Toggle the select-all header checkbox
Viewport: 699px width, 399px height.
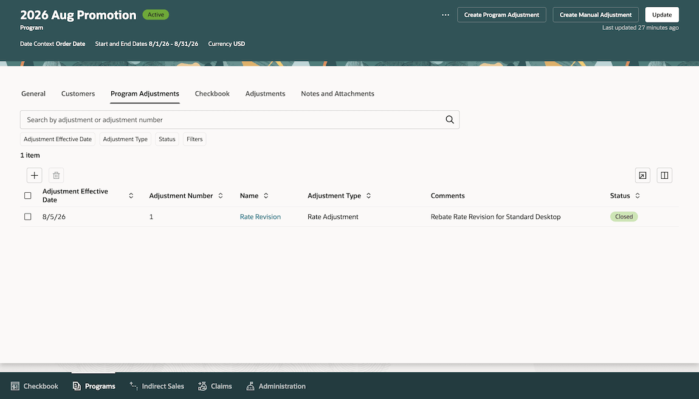pos(27,195)
